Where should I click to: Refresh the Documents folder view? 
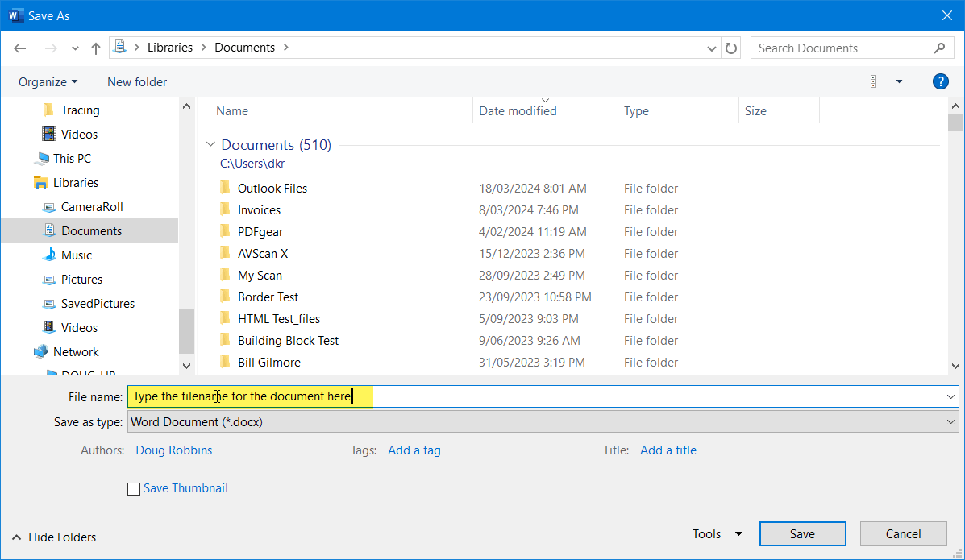point(731,48)
